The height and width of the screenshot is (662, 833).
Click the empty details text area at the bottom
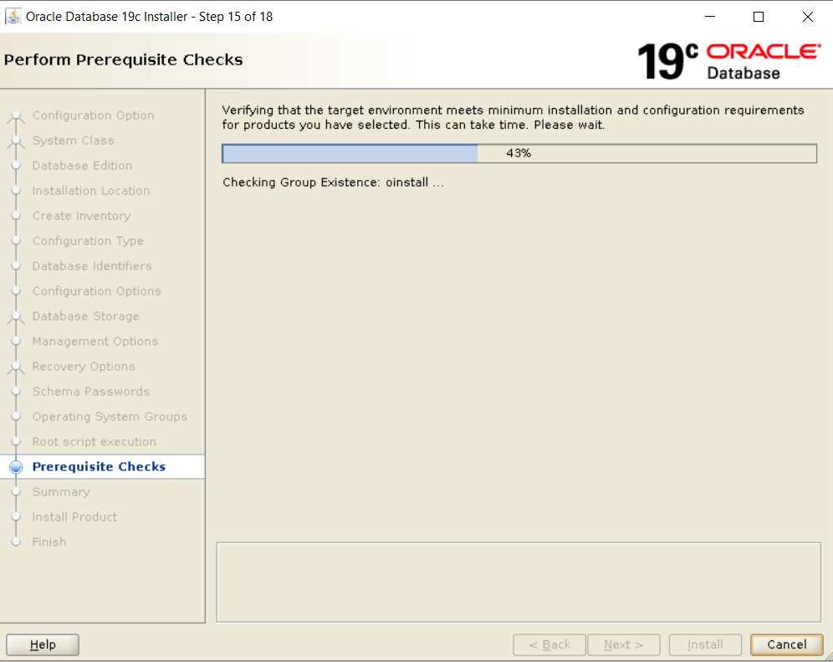pyautogui.click(x=519, y=582)
